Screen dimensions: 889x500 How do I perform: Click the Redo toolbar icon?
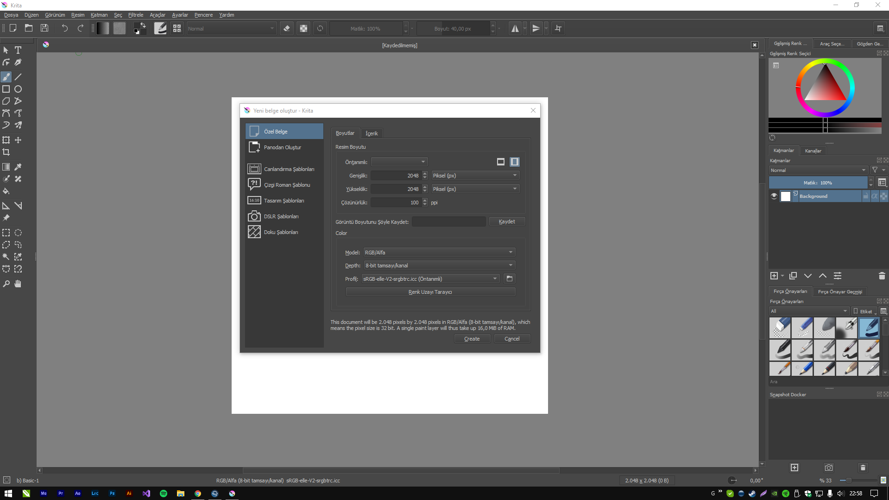coord(80,28)
